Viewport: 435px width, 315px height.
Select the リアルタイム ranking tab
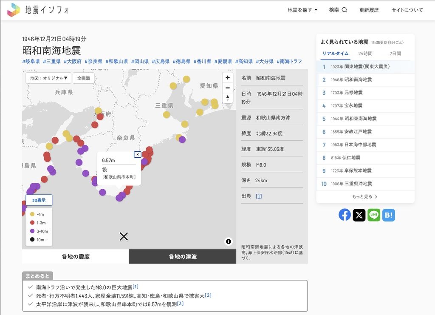pyautogui.click(x=336, y=54)
